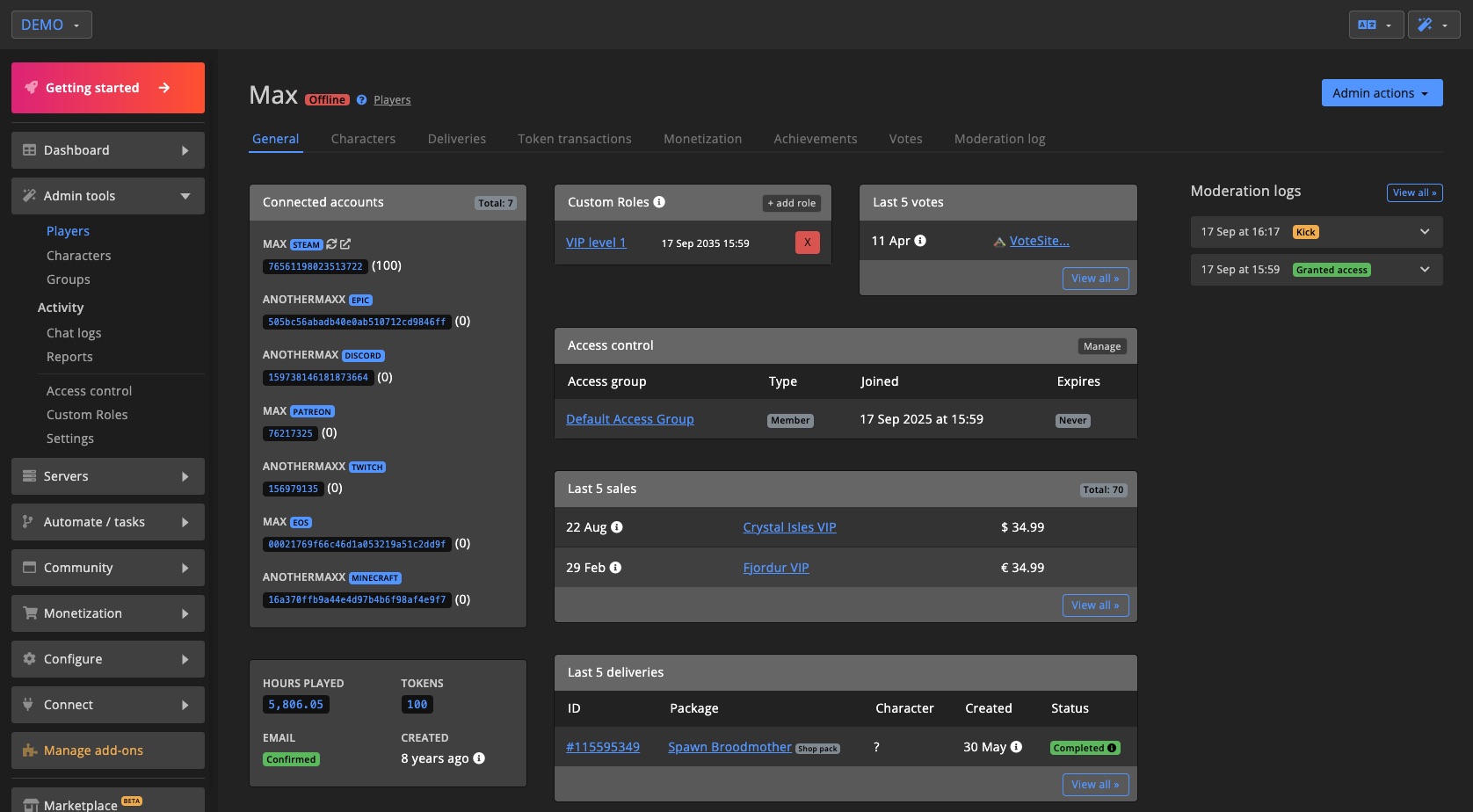Click info icon beside 22 Aug sale
This screenshot has width=1473, height=812.
(x=617, y=527)
